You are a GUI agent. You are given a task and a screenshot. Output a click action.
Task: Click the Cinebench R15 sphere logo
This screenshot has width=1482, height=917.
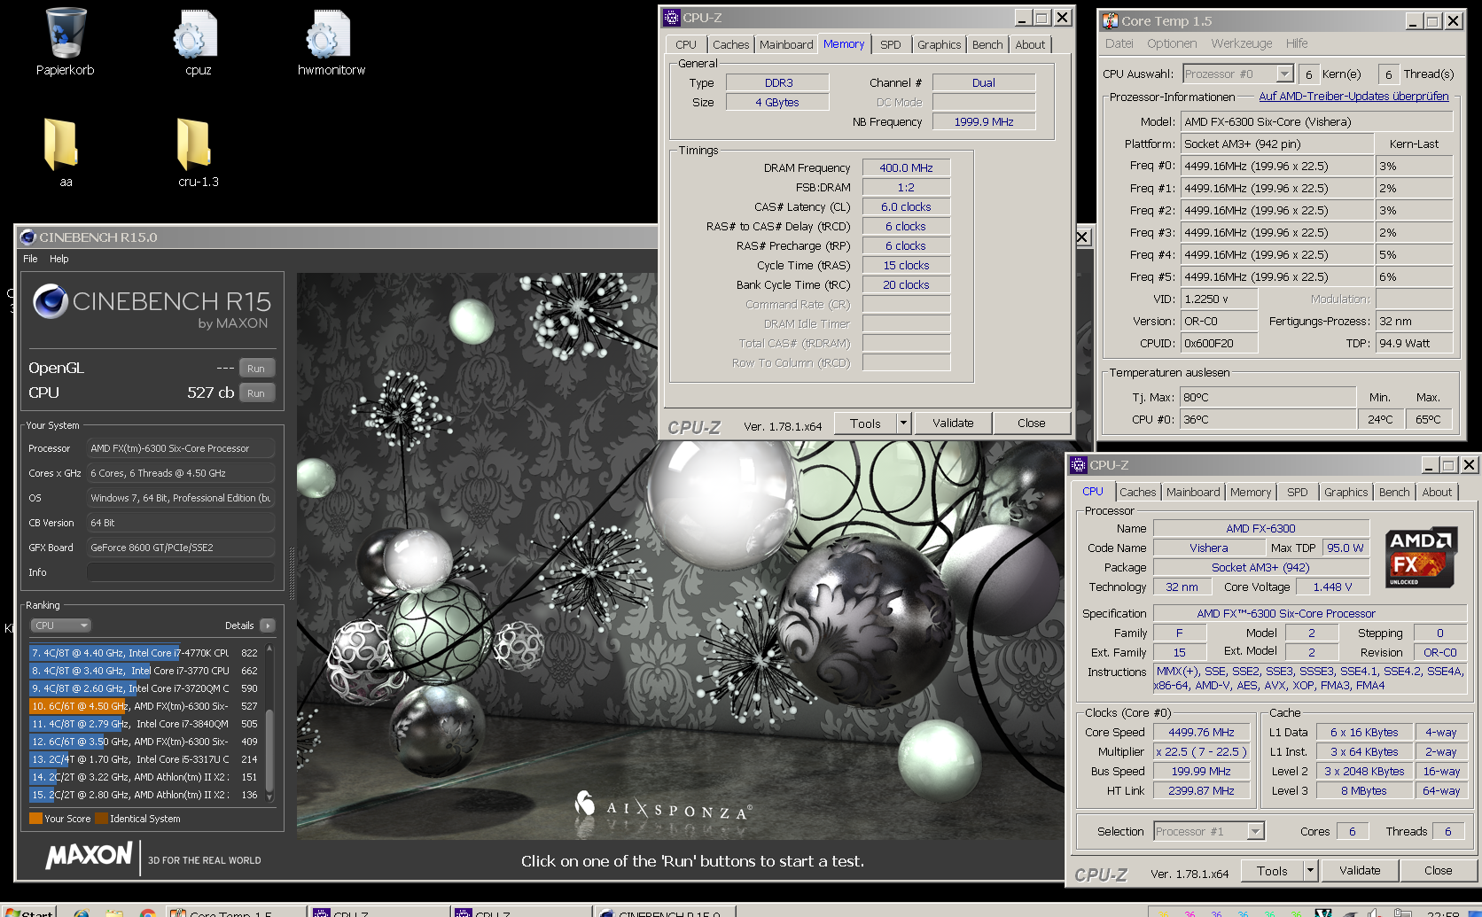coord(51,302)
